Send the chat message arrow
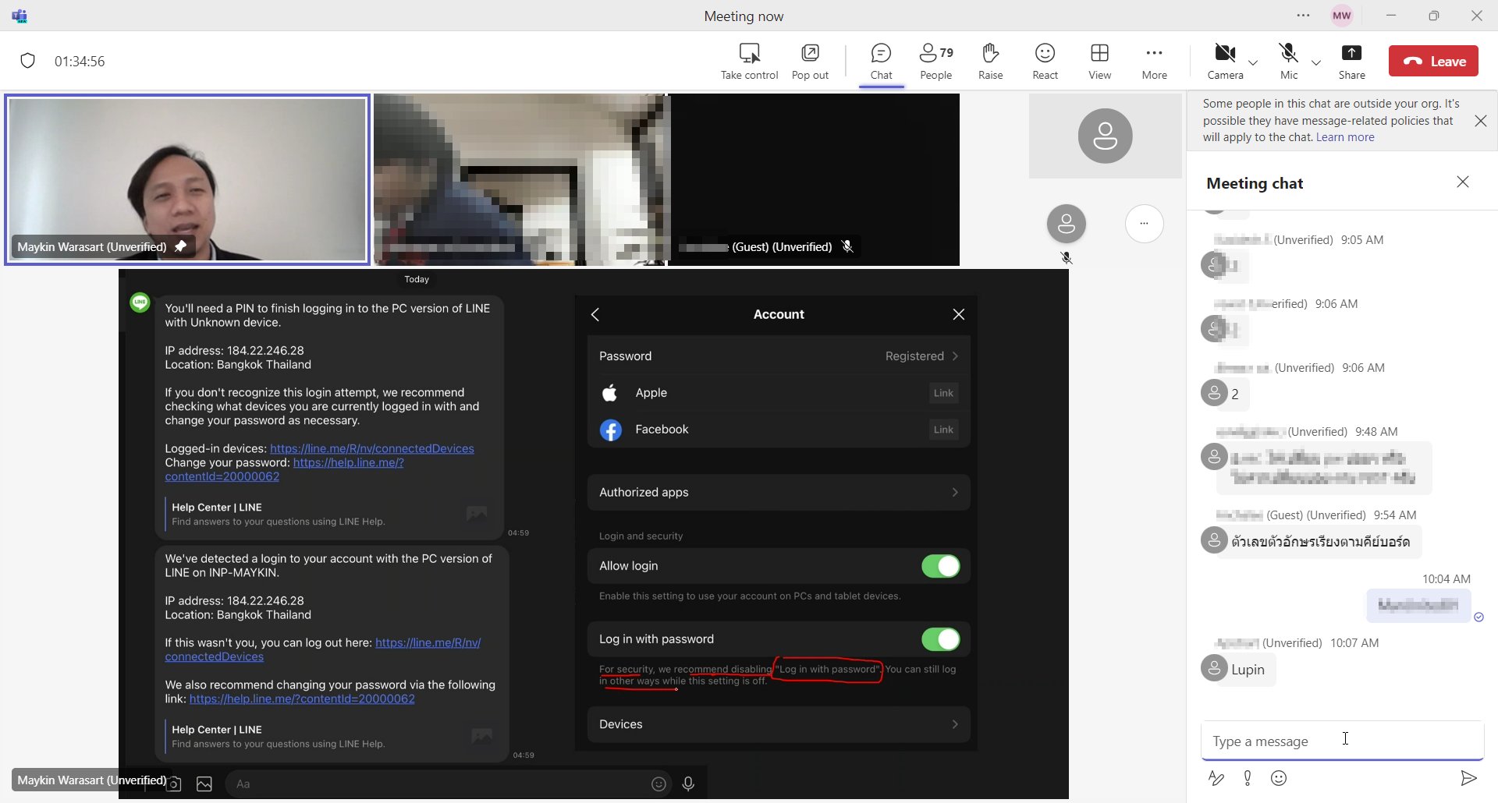Viewport: 1498px width, 803px height. [x=1468, y=778]
